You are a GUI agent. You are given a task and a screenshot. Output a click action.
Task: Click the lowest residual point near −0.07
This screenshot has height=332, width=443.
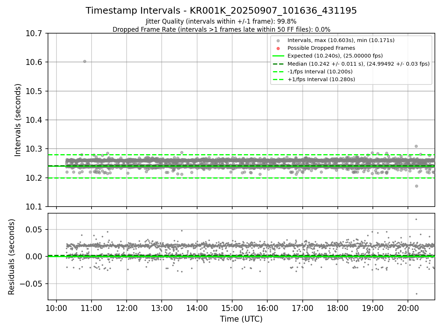(x=416, y=294)
